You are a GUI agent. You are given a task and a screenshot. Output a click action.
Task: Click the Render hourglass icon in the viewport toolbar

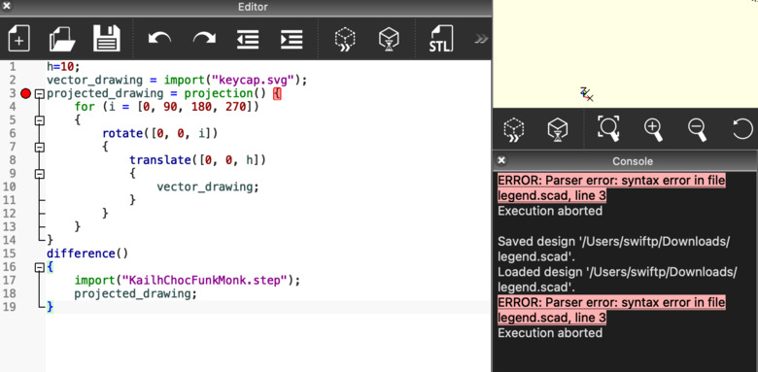(558, 129)
